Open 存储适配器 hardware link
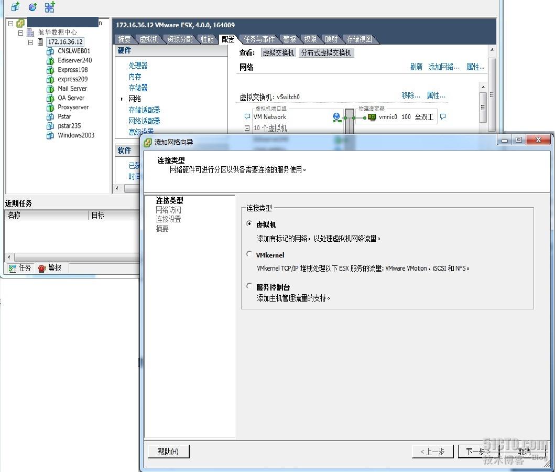This screenshot has width=555, height=472. pyautogui.click(x=144, y=110)
